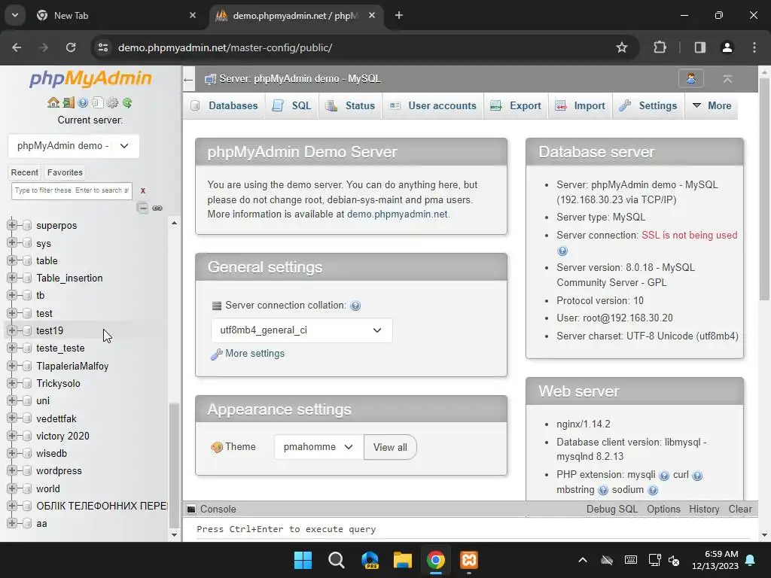Open console Options
The width and height of the screenshot is (771, 578).
[x=663, y=510]
